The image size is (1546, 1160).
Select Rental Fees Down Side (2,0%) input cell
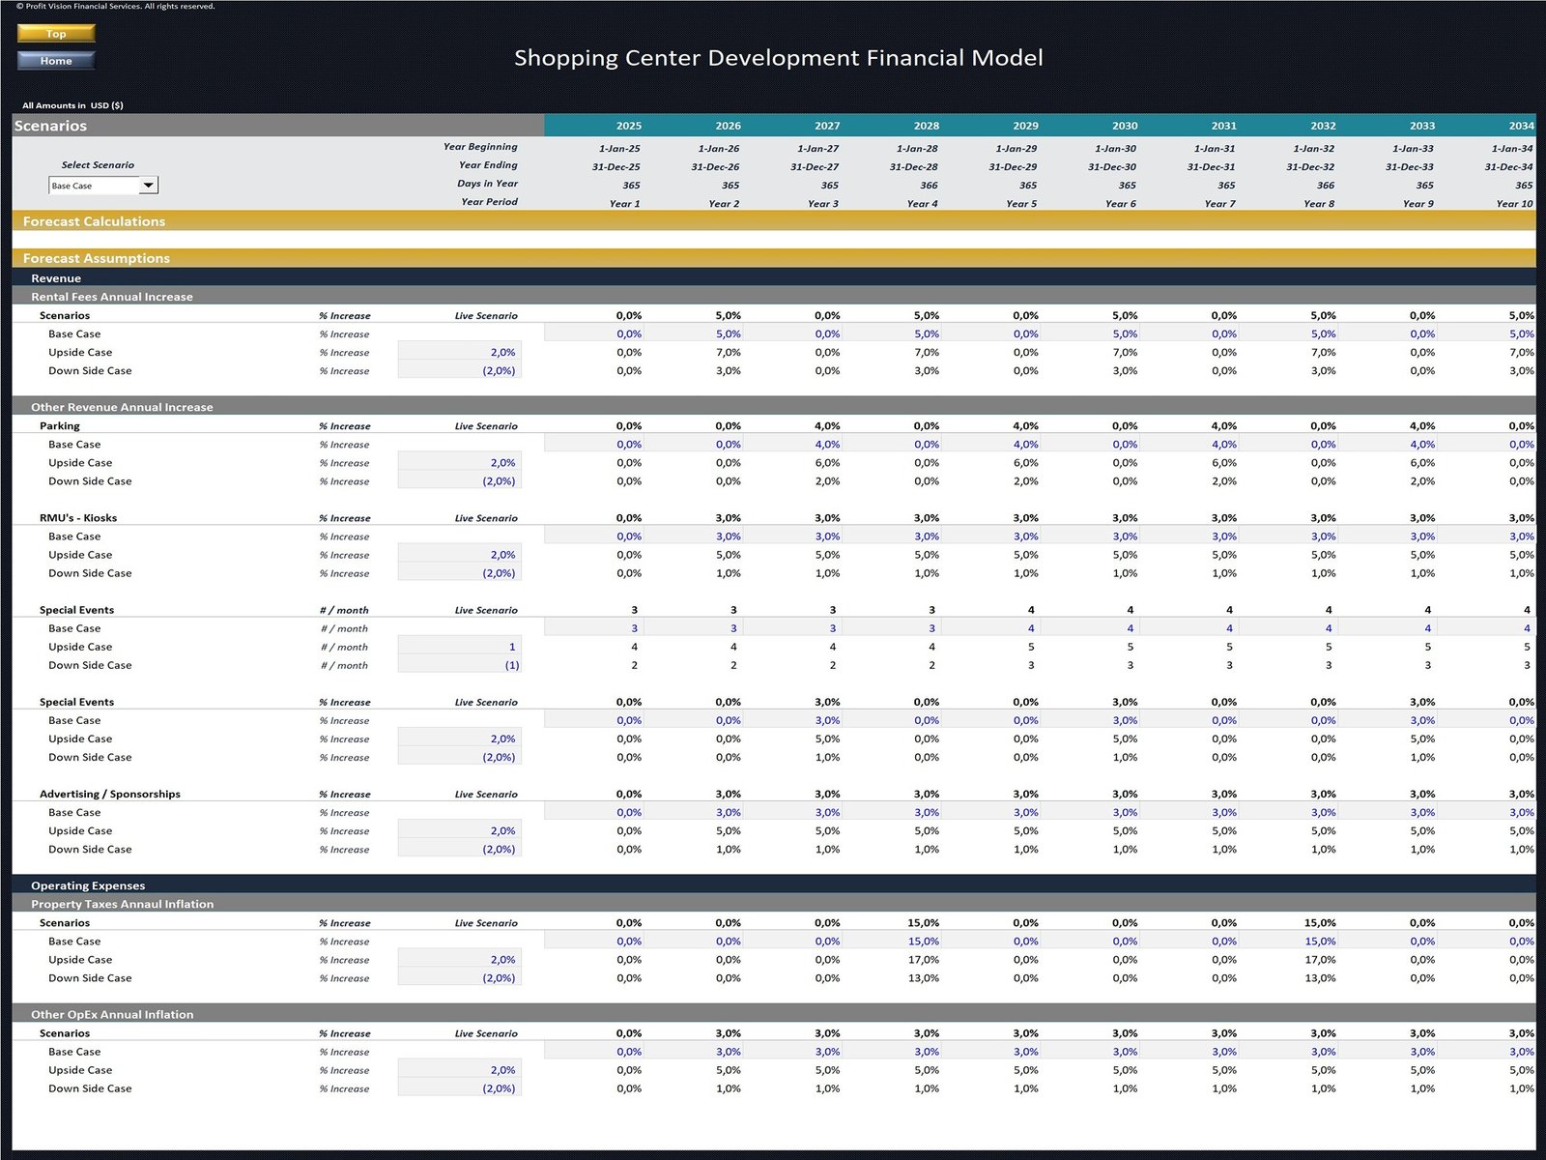(460, 371)
